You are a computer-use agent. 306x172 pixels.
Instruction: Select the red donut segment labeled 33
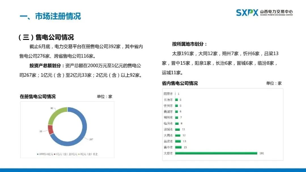click(50, 130)
